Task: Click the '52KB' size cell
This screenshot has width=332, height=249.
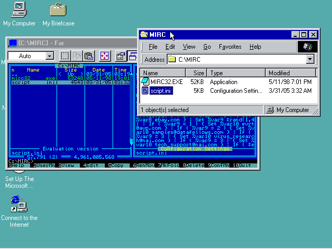Action: 197,82
